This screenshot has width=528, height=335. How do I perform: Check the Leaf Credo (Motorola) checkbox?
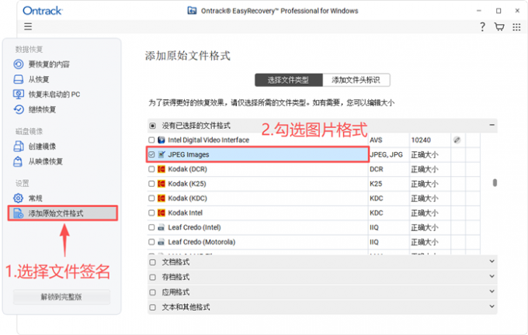pos(151,242)
